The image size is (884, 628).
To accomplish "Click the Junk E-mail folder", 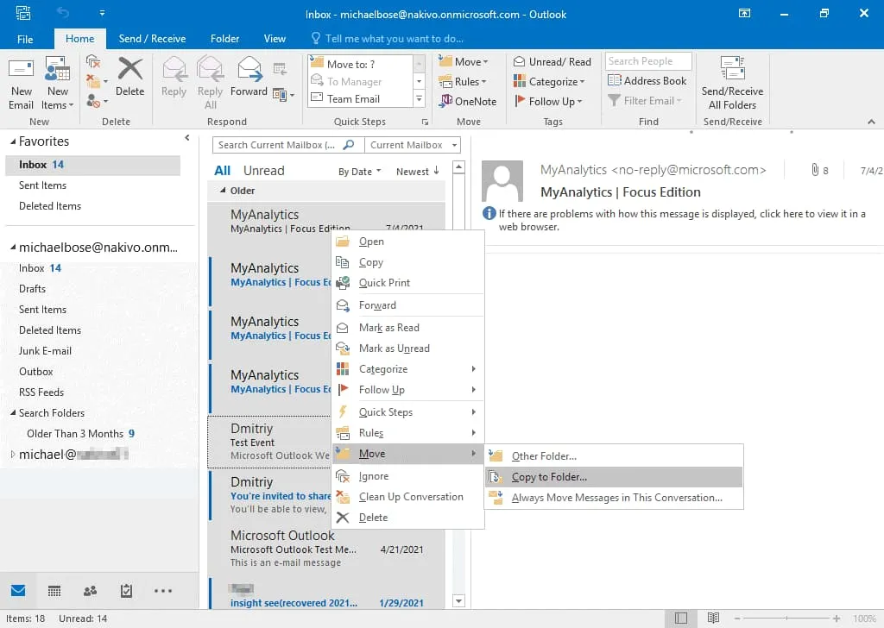I will coord(45,351).
